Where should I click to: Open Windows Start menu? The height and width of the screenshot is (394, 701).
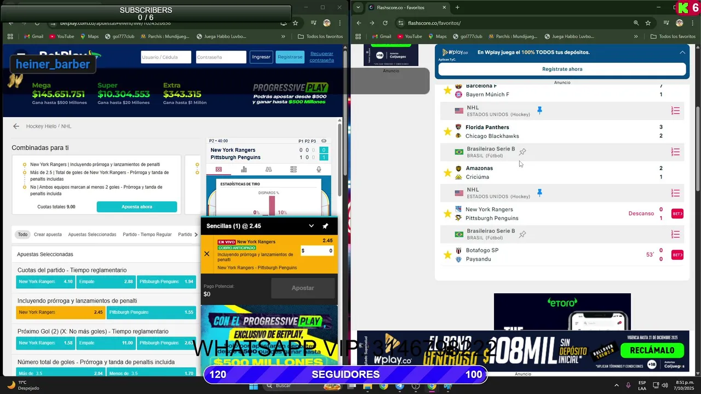click(x=254, y=386)
